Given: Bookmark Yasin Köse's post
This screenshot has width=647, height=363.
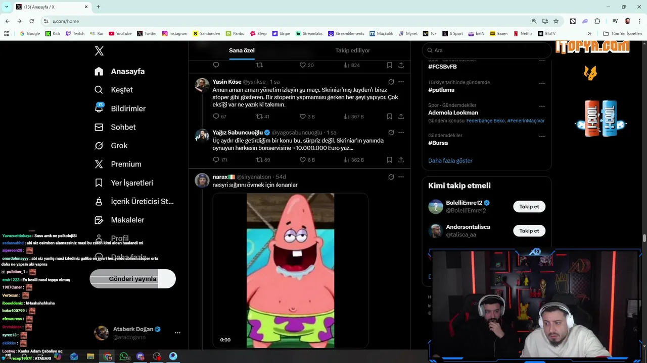Looking at the screenshot, I should tap(389, 116).
